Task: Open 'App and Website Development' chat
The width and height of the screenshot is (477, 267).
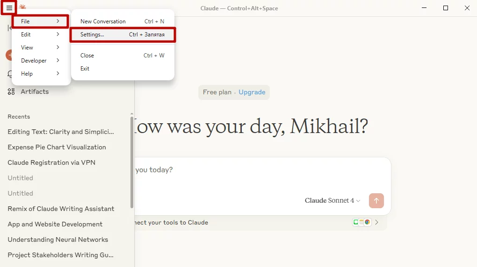Action: (x=55, y=224)
